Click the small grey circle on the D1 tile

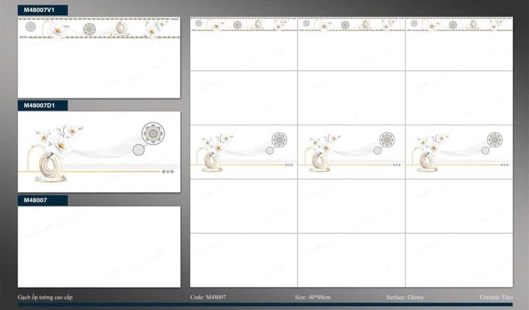(139, 150)
